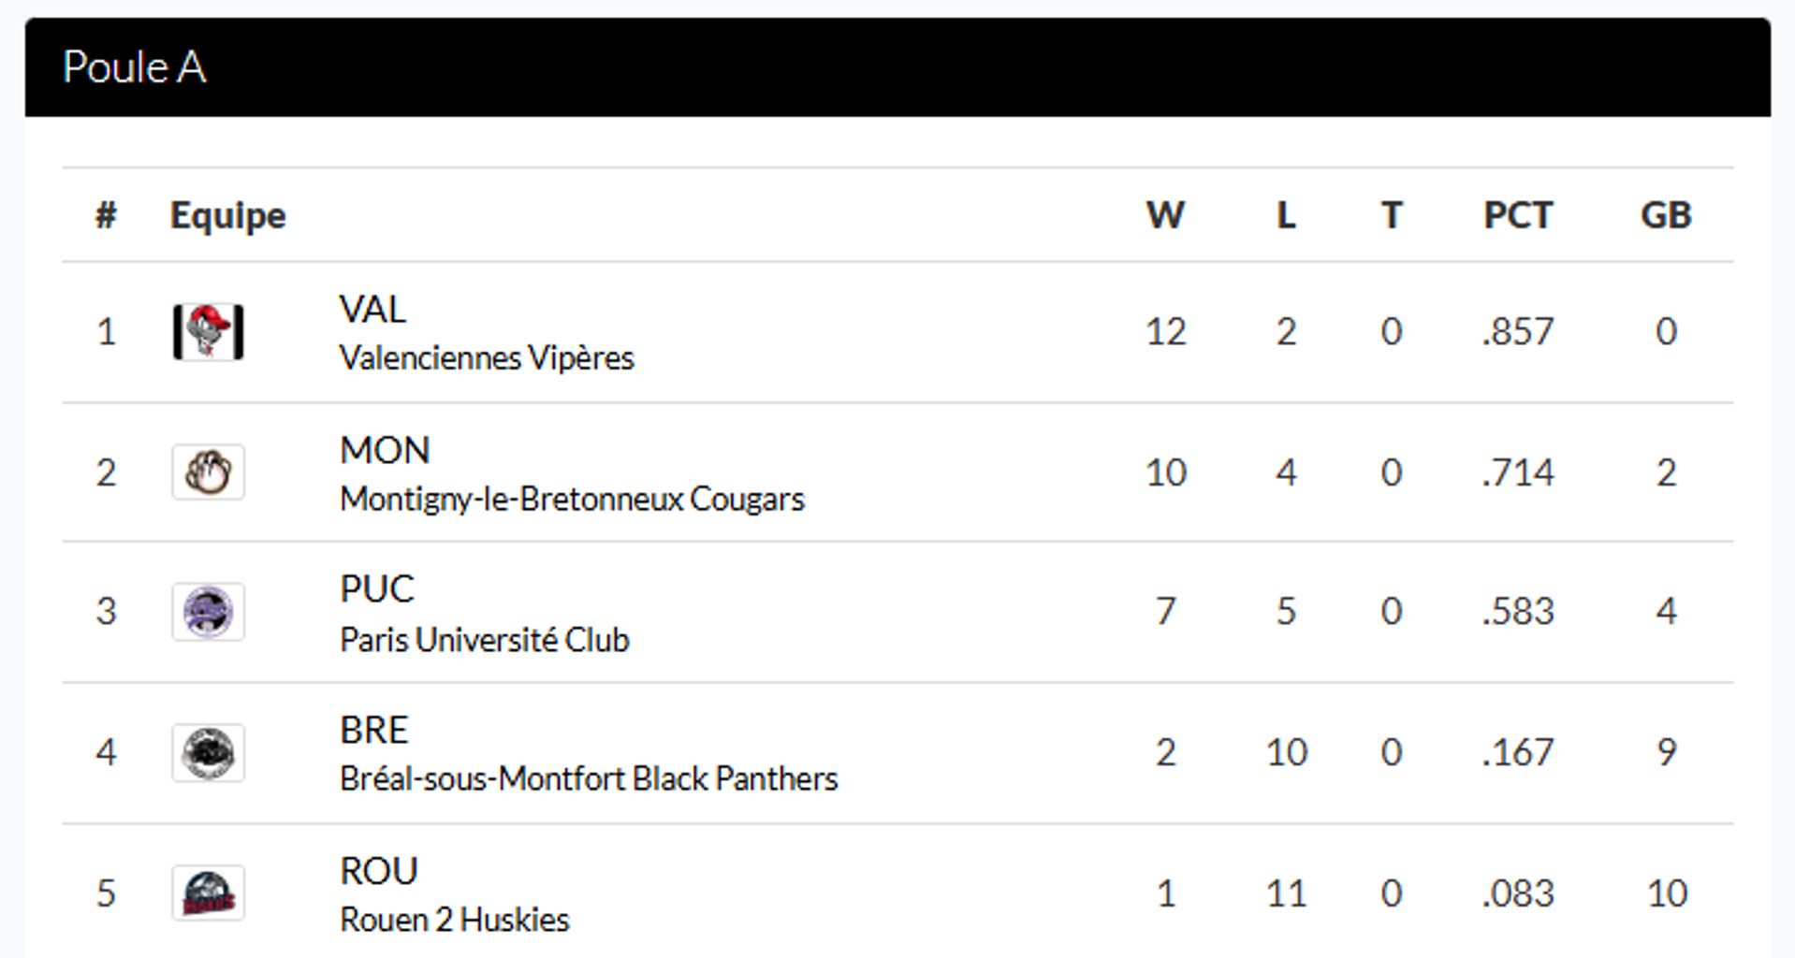Click the BRE team abbreviation
Image resolution: width=1795 pixels, height=958 pixels.
pos(373,730)
